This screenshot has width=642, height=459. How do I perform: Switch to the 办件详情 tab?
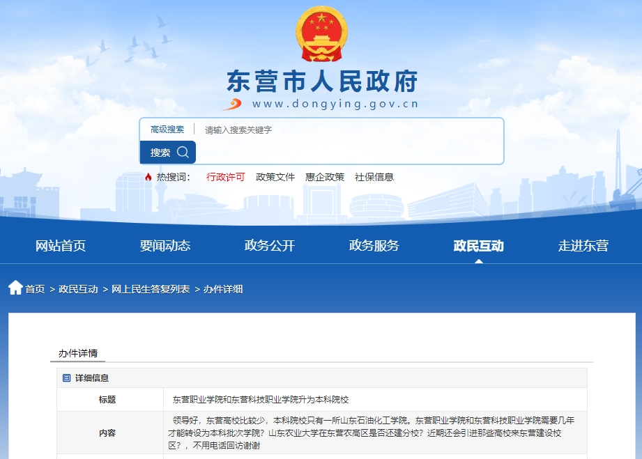tap(77, 353)
